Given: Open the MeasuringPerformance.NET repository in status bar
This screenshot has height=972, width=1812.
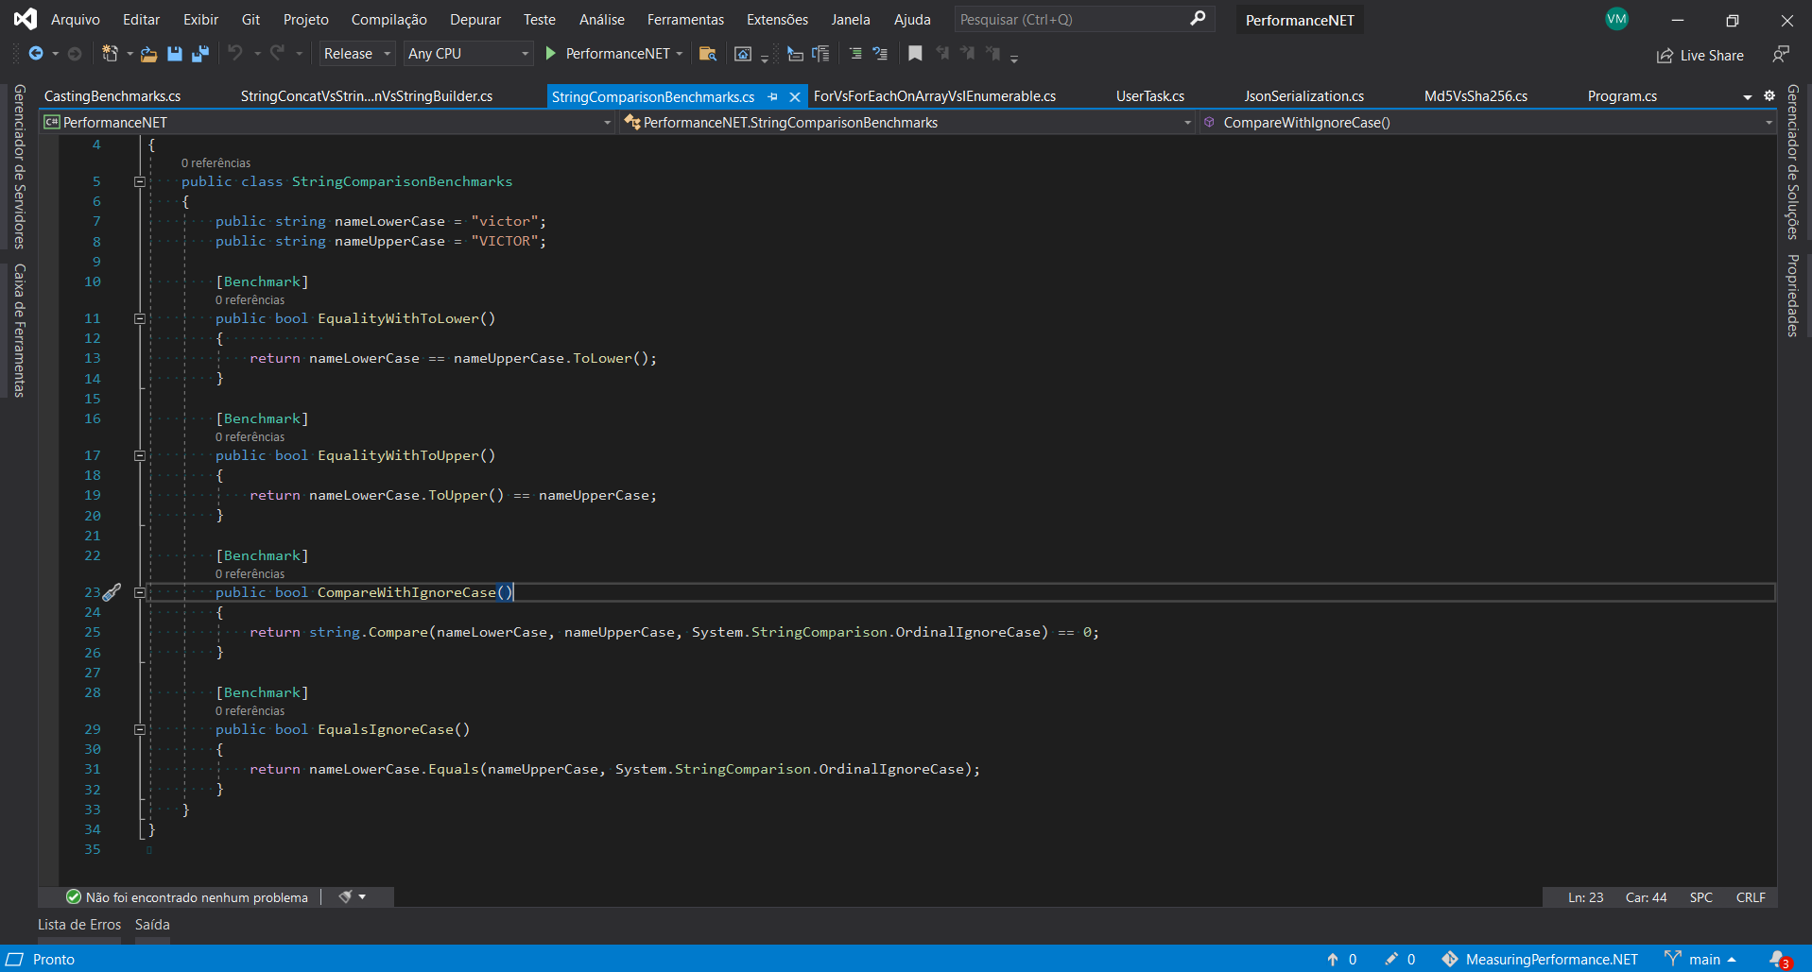Looking at the screenshot, I should point(1540,959).
